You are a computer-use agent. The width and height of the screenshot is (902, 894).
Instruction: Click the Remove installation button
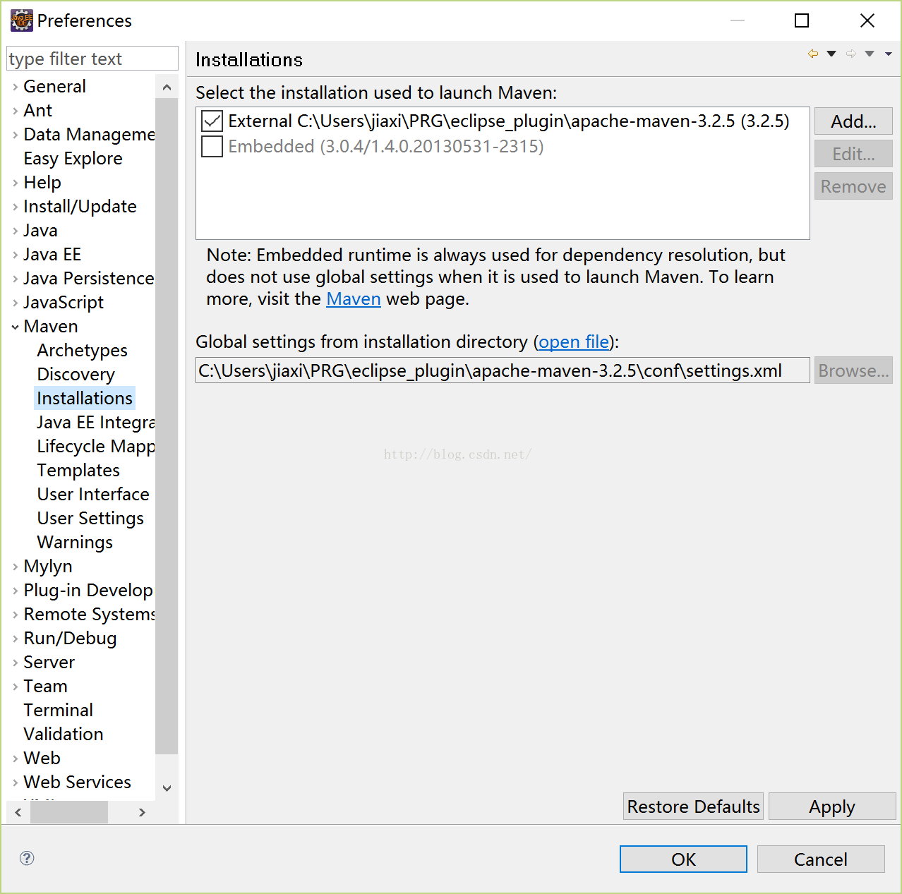click(x=853, y=186)
